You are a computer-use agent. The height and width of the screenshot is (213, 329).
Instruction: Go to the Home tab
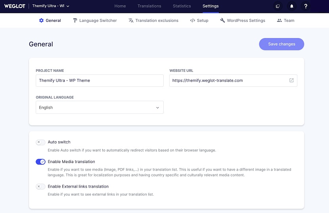(x=120, y=6)
